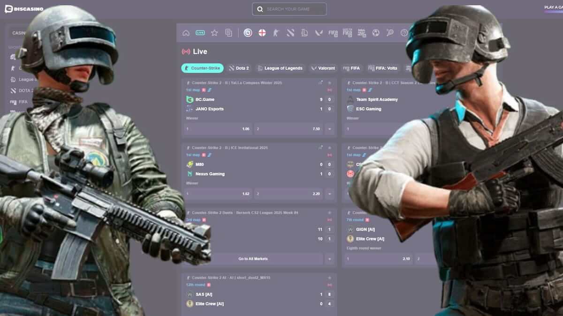Favorite the short_dust2_MR15 match
563x316 pixels.
(x=329, y=278)
